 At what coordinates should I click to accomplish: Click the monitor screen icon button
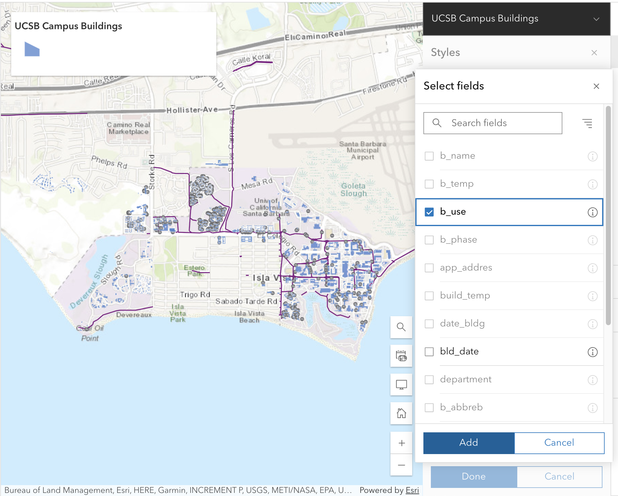pyautogui.click(x=401, y=385)
